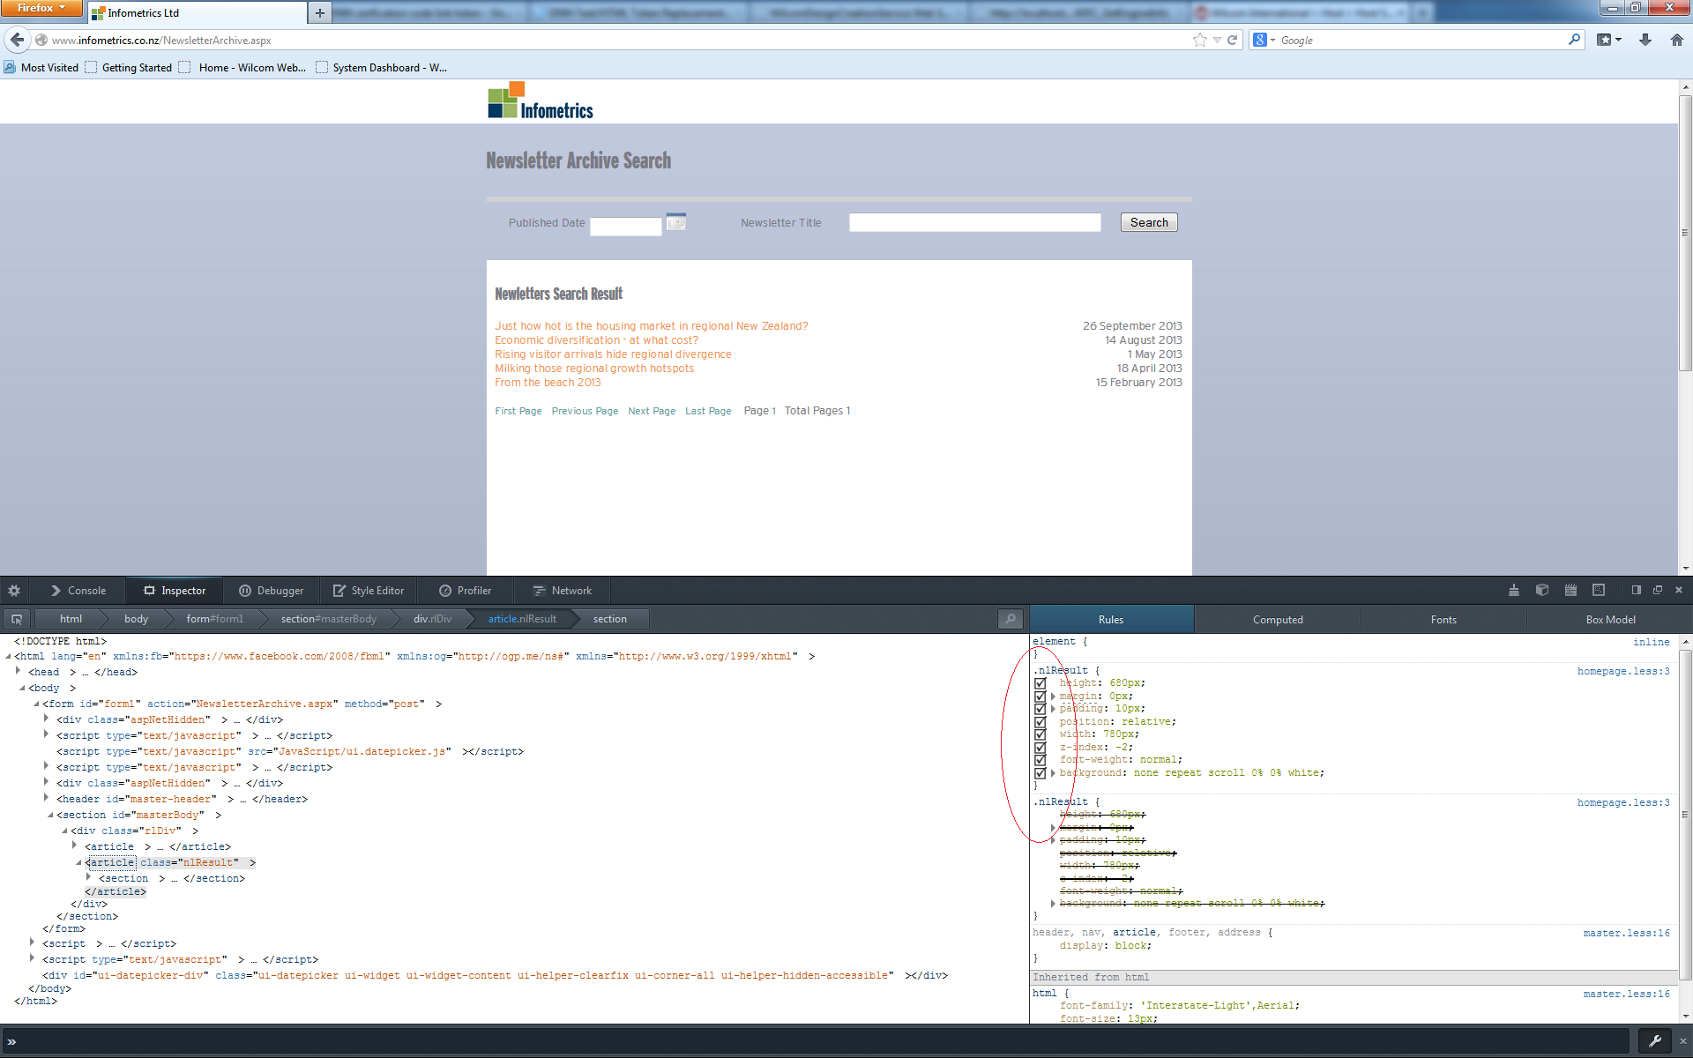The height and width of the screenshot is (1058, 1693).
Task: Expand the head node in markup
Action: [x=19, y=671]
